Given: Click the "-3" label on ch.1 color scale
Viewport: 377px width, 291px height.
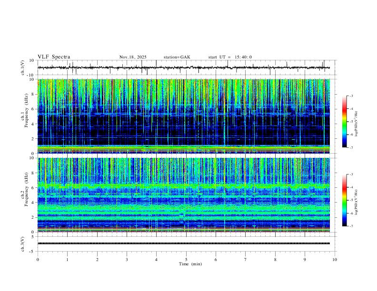Looking at the screenshot, I should tap(351, 96).
